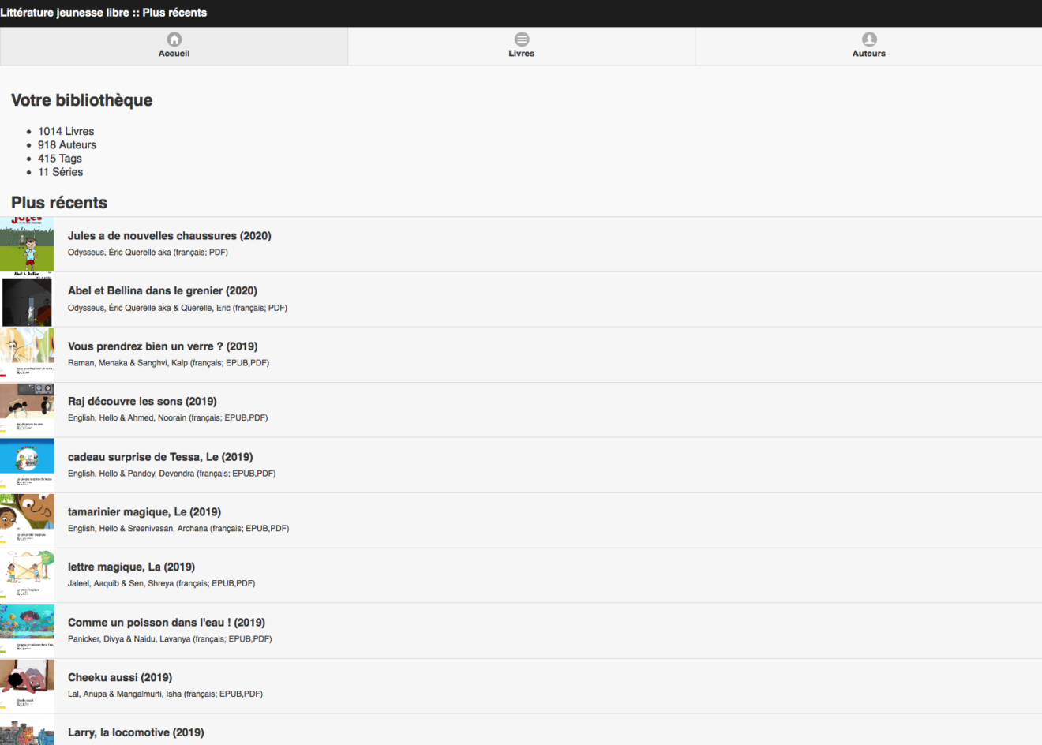Screen dimensions: 1042x745
Task: Click tamarinier magique, Le (2019) title
Action: pos(144,512)
